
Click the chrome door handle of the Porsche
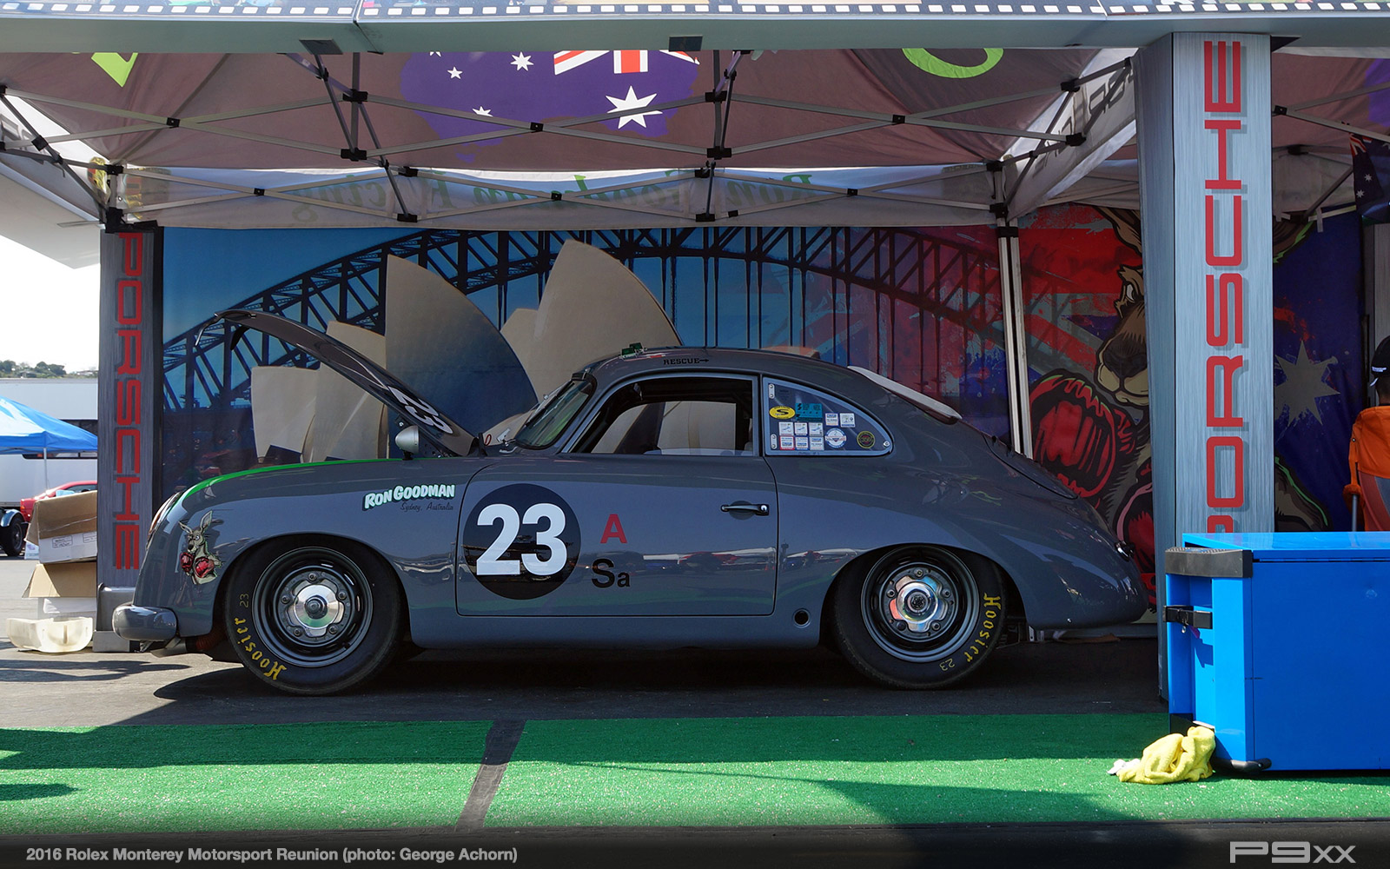coord(745,508)
